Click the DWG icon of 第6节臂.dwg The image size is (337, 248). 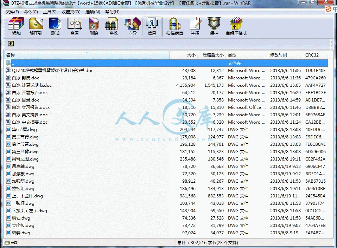pos(8,129)
